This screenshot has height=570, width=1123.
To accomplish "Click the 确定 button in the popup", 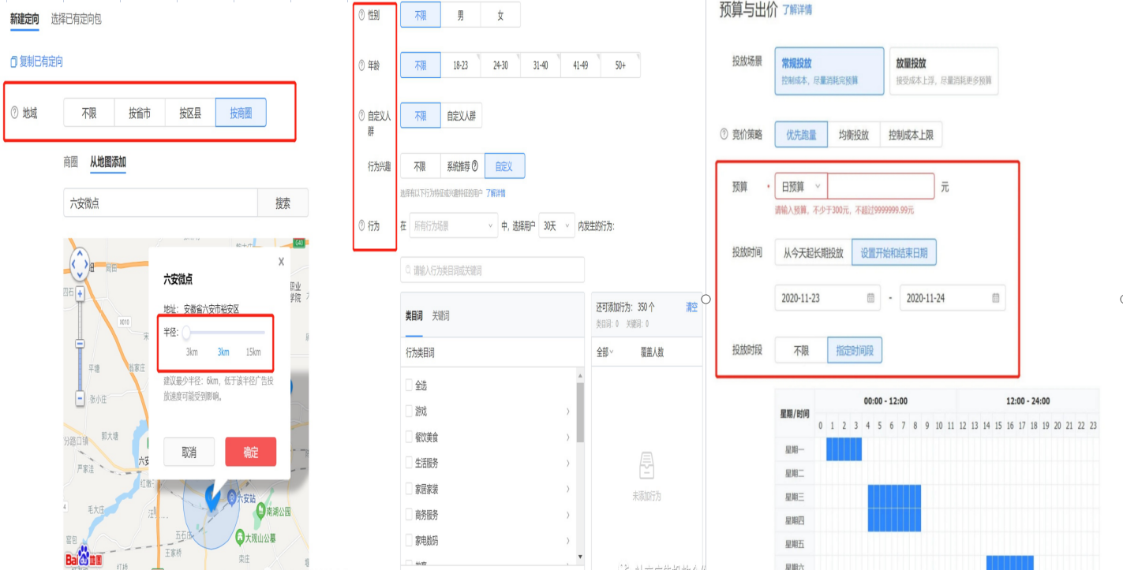I will pos(251,451).
